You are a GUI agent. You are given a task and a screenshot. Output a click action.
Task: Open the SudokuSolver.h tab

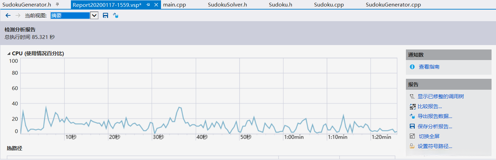click(x=227, y=5)
